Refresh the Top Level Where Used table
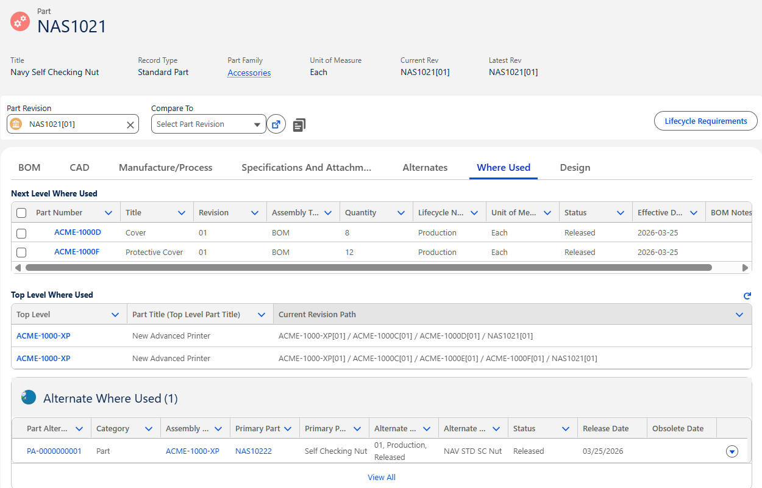762x488 pixels. (747, 296)
